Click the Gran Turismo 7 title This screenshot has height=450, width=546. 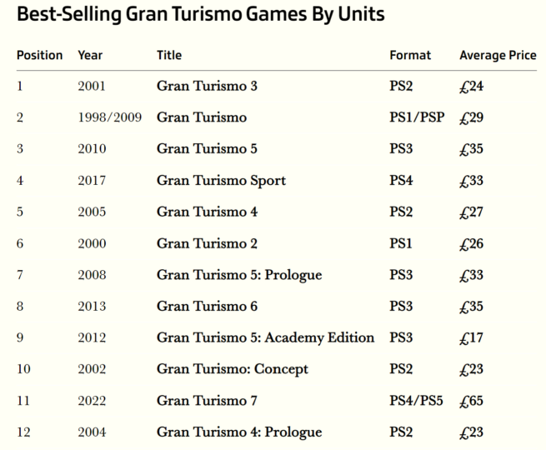[x=207, y=401]
